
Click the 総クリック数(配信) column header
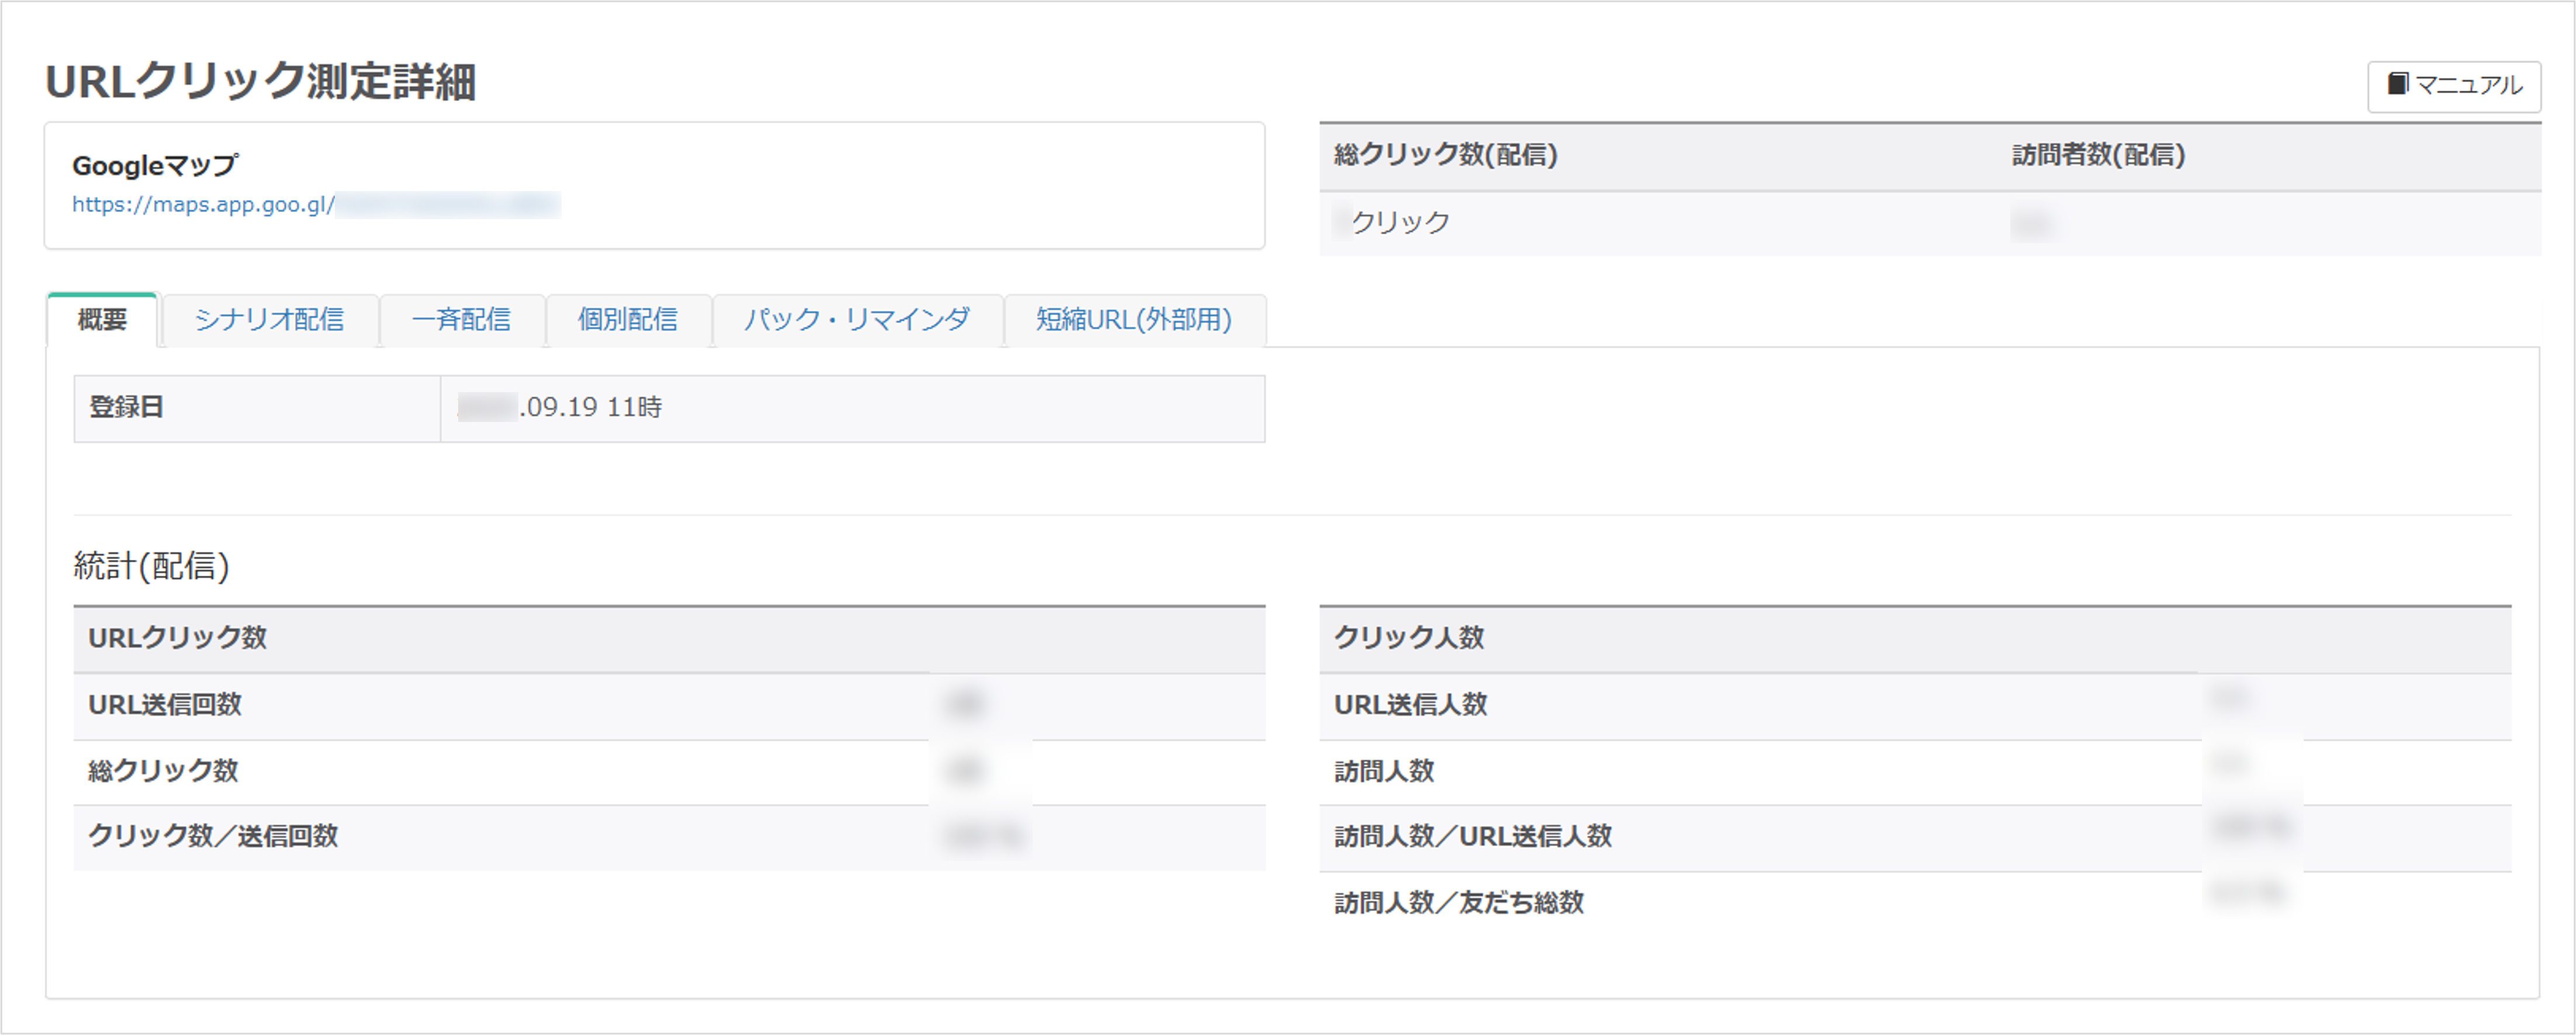pyautogui.click(x=1445, y=155)
